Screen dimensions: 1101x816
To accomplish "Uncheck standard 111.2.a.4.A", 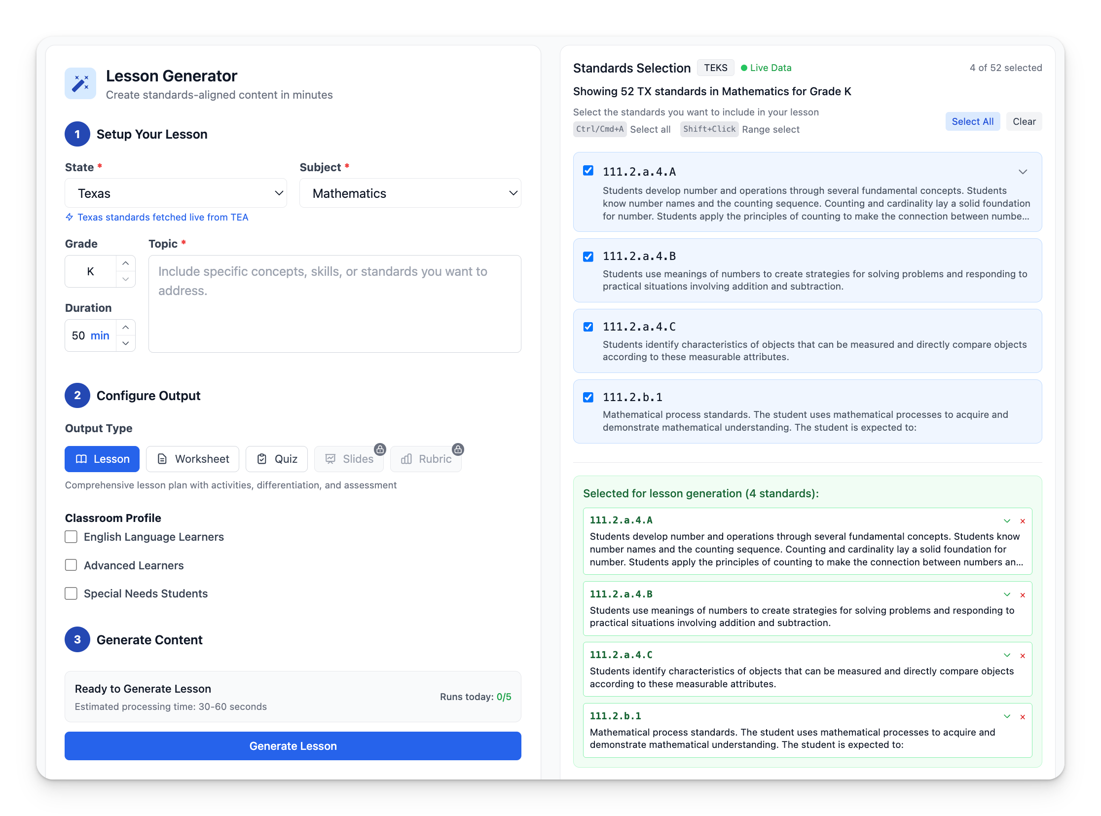I will [588, 170].
